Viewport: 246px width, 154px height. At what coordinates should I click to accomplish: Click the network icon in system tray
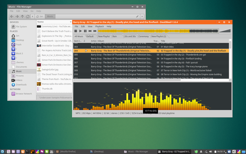point(206,152)
